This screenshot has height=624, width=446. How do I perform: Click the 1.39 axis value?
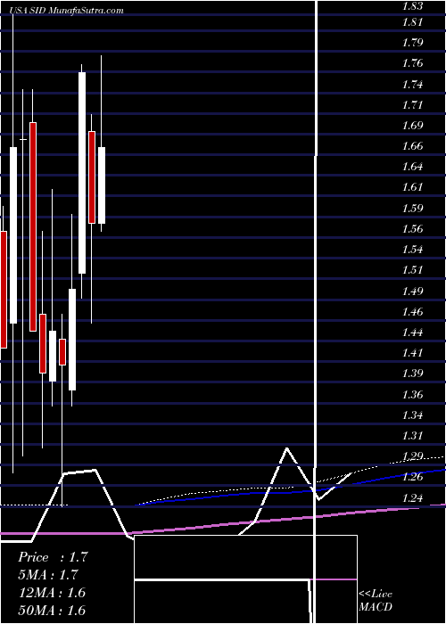click(x=413, y=374)
